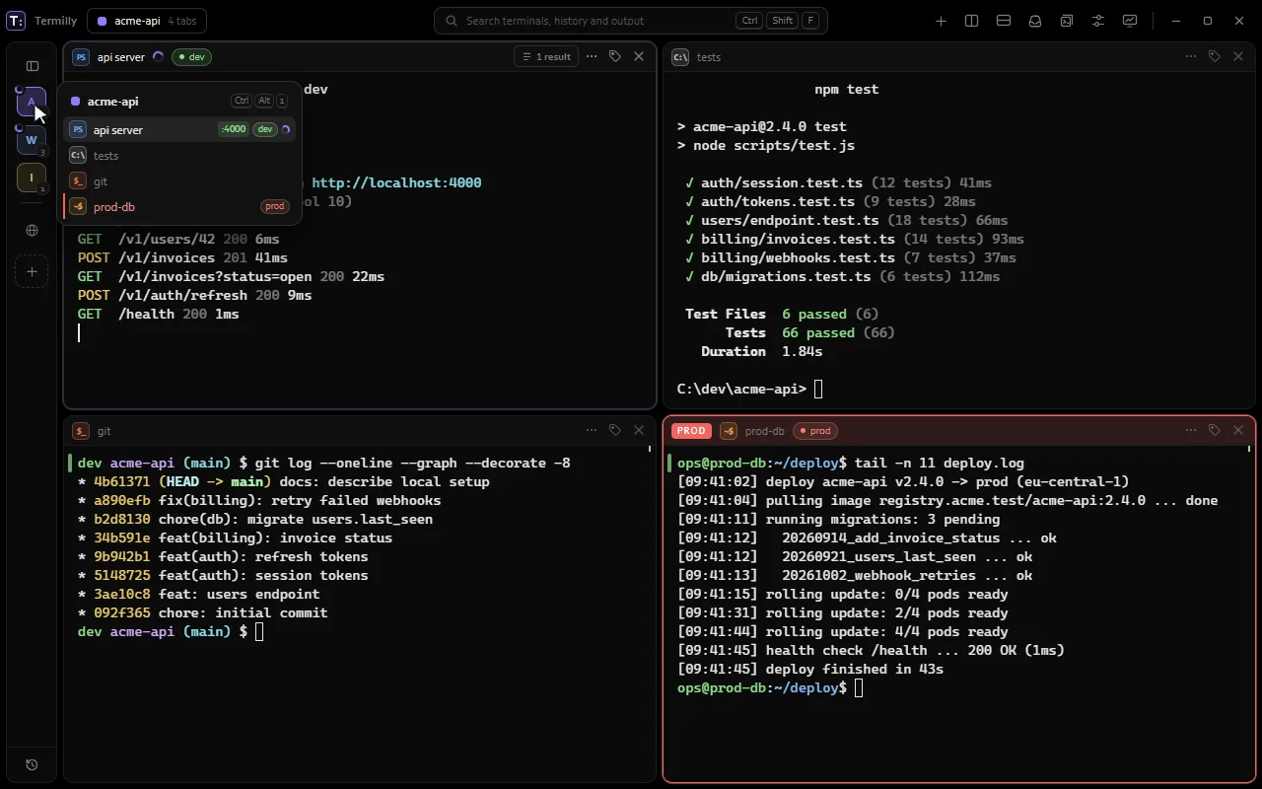Tag the git pane
Screen dimensions: 1262x789
(615, 431)
